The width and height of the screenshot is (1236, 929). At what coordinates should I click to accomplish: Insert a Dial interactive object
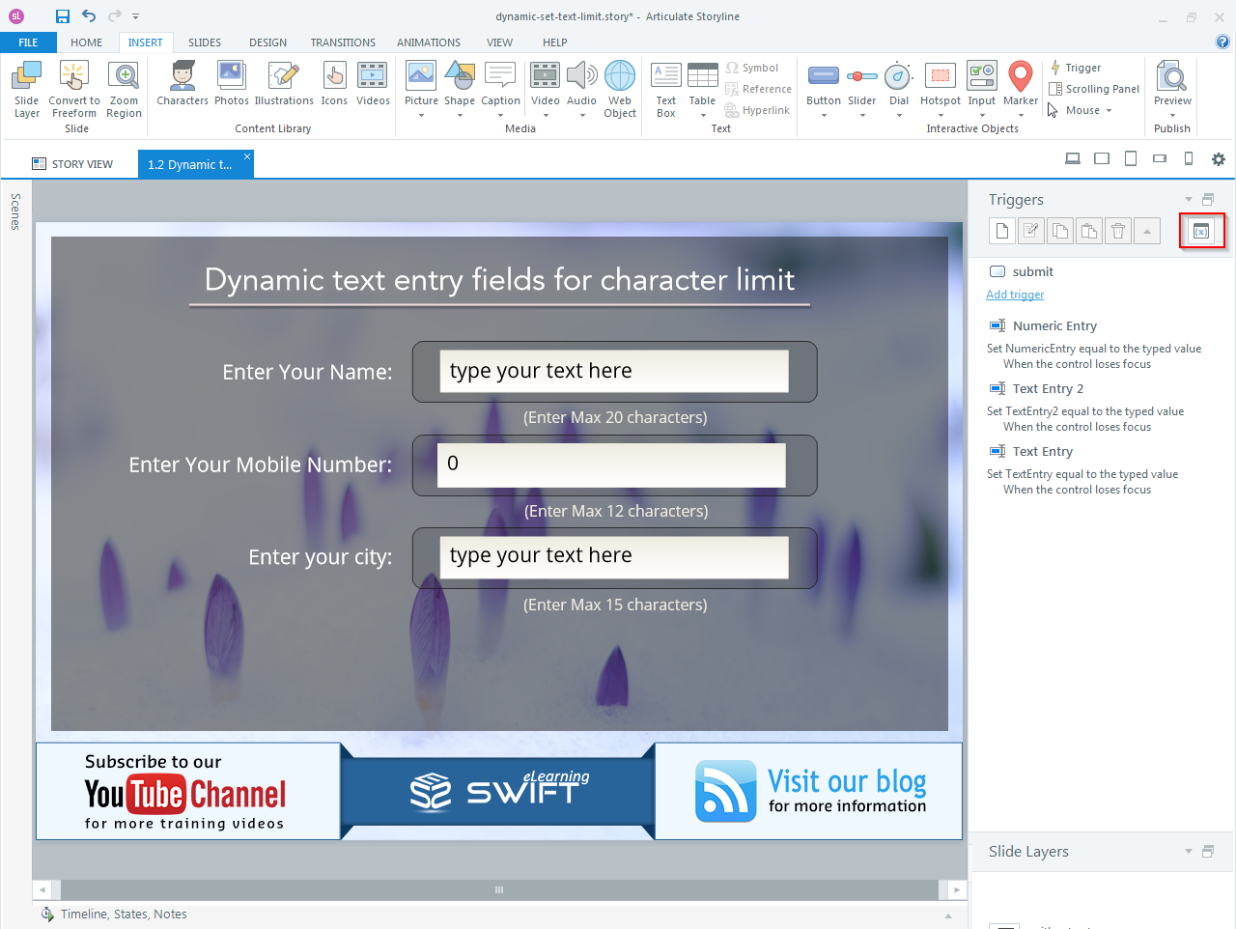tap(898, 85)
